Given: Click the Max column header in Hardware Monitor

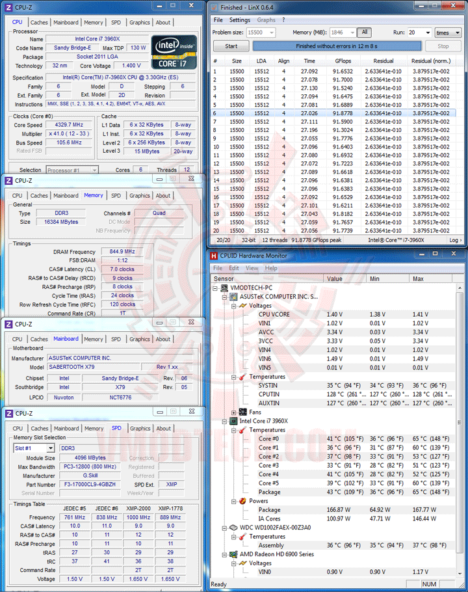Looking at the screenshot, I should pyautogui.click(x=430, y=278).
